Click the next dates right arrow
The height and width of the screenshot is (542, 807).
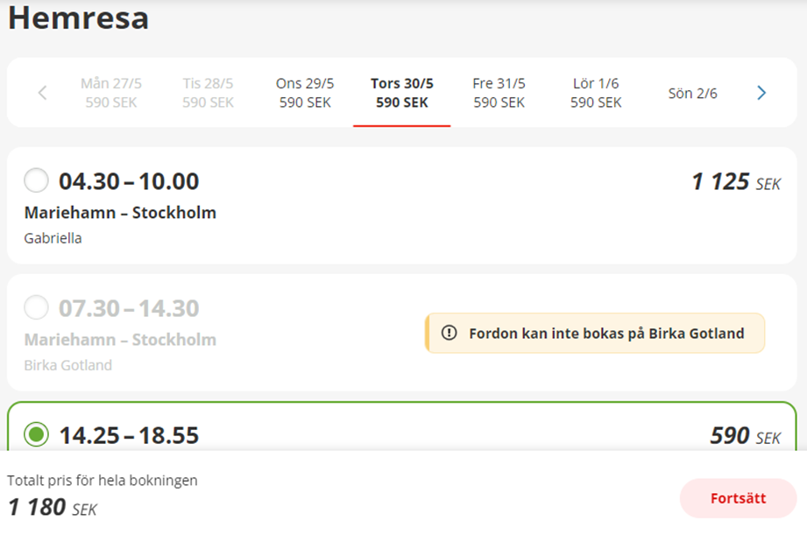coord(761,93)
